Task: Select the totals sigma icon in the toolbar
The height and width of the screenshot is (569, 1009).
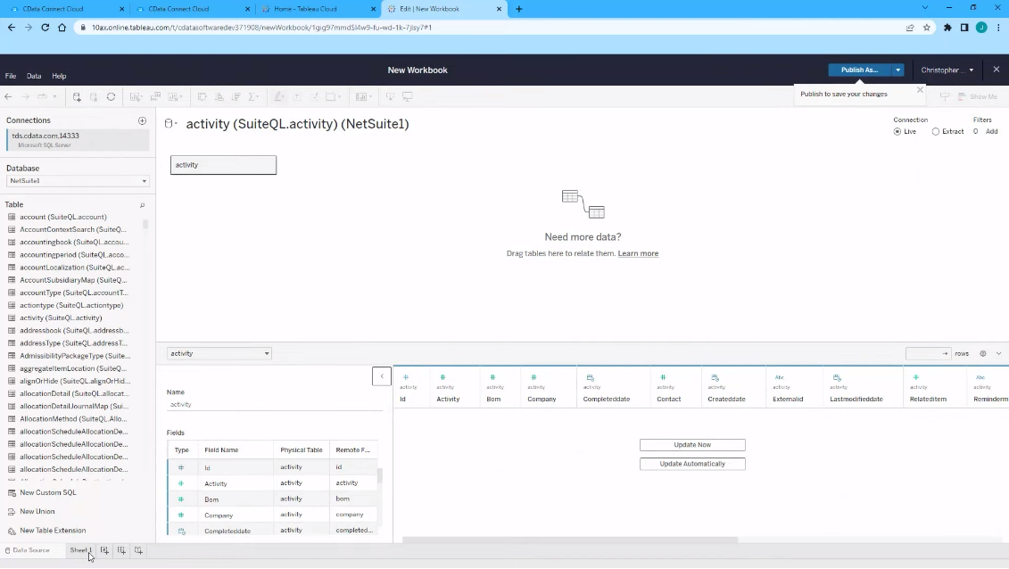Action: (252, 96)
